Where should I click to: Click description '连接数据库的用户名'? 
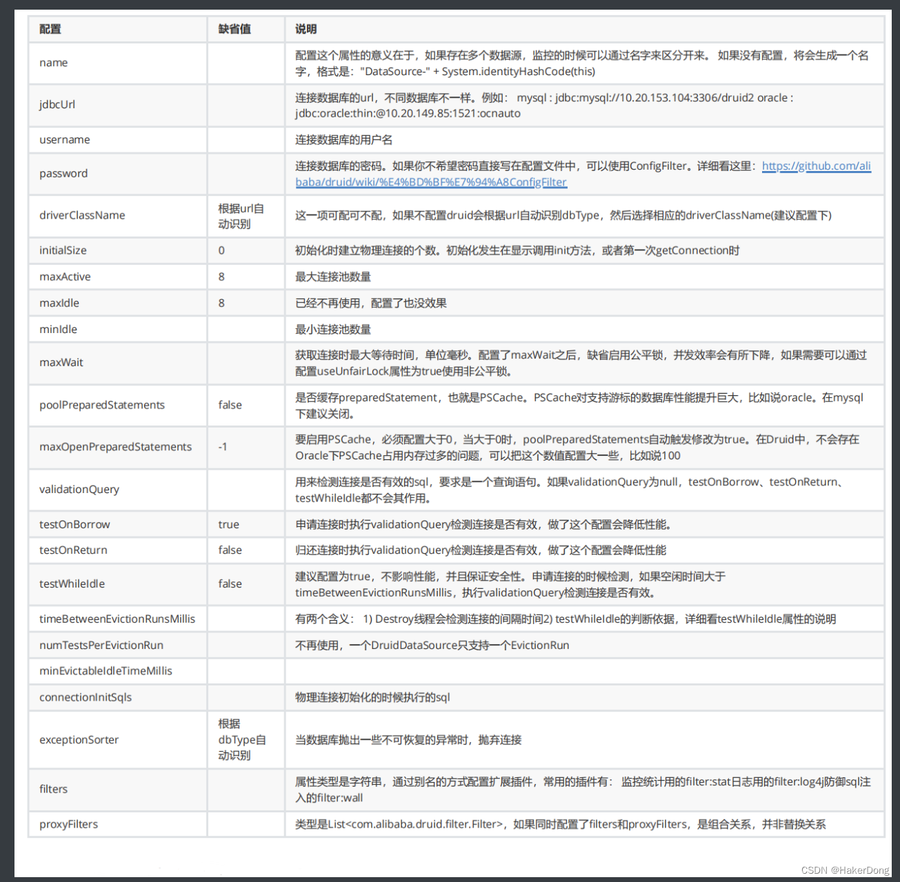(x=344, y=139)
